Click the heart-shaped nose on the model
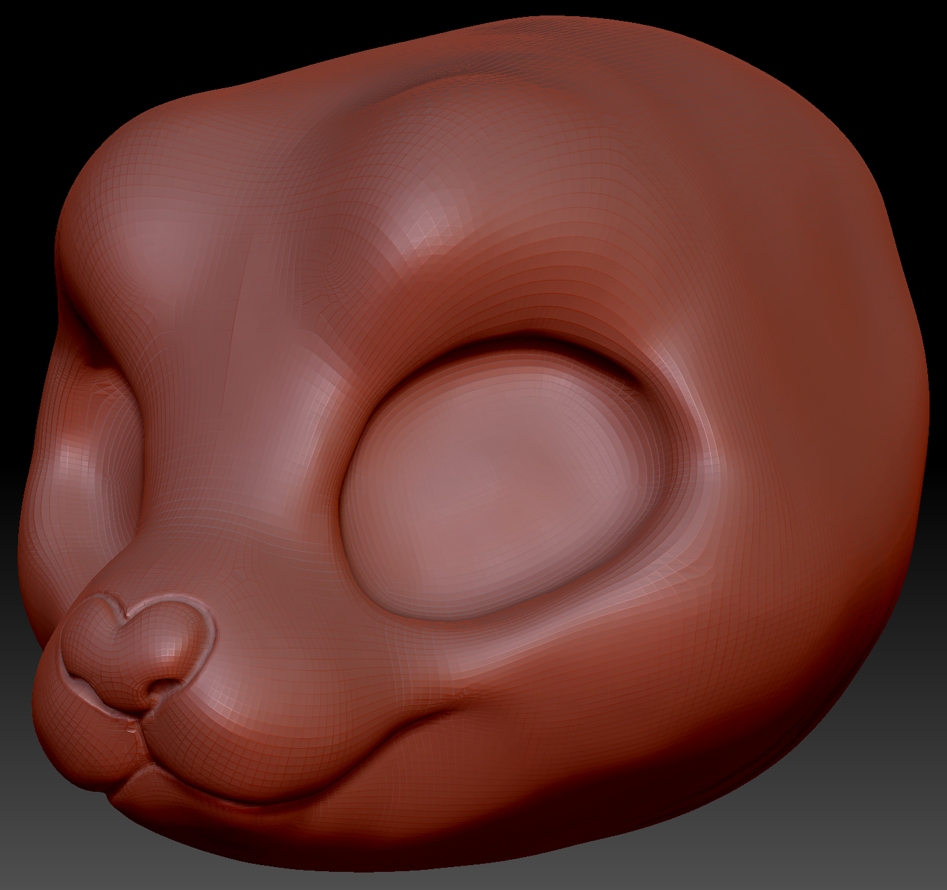Viewport: 947px width, 890px height. click(138, 649)
